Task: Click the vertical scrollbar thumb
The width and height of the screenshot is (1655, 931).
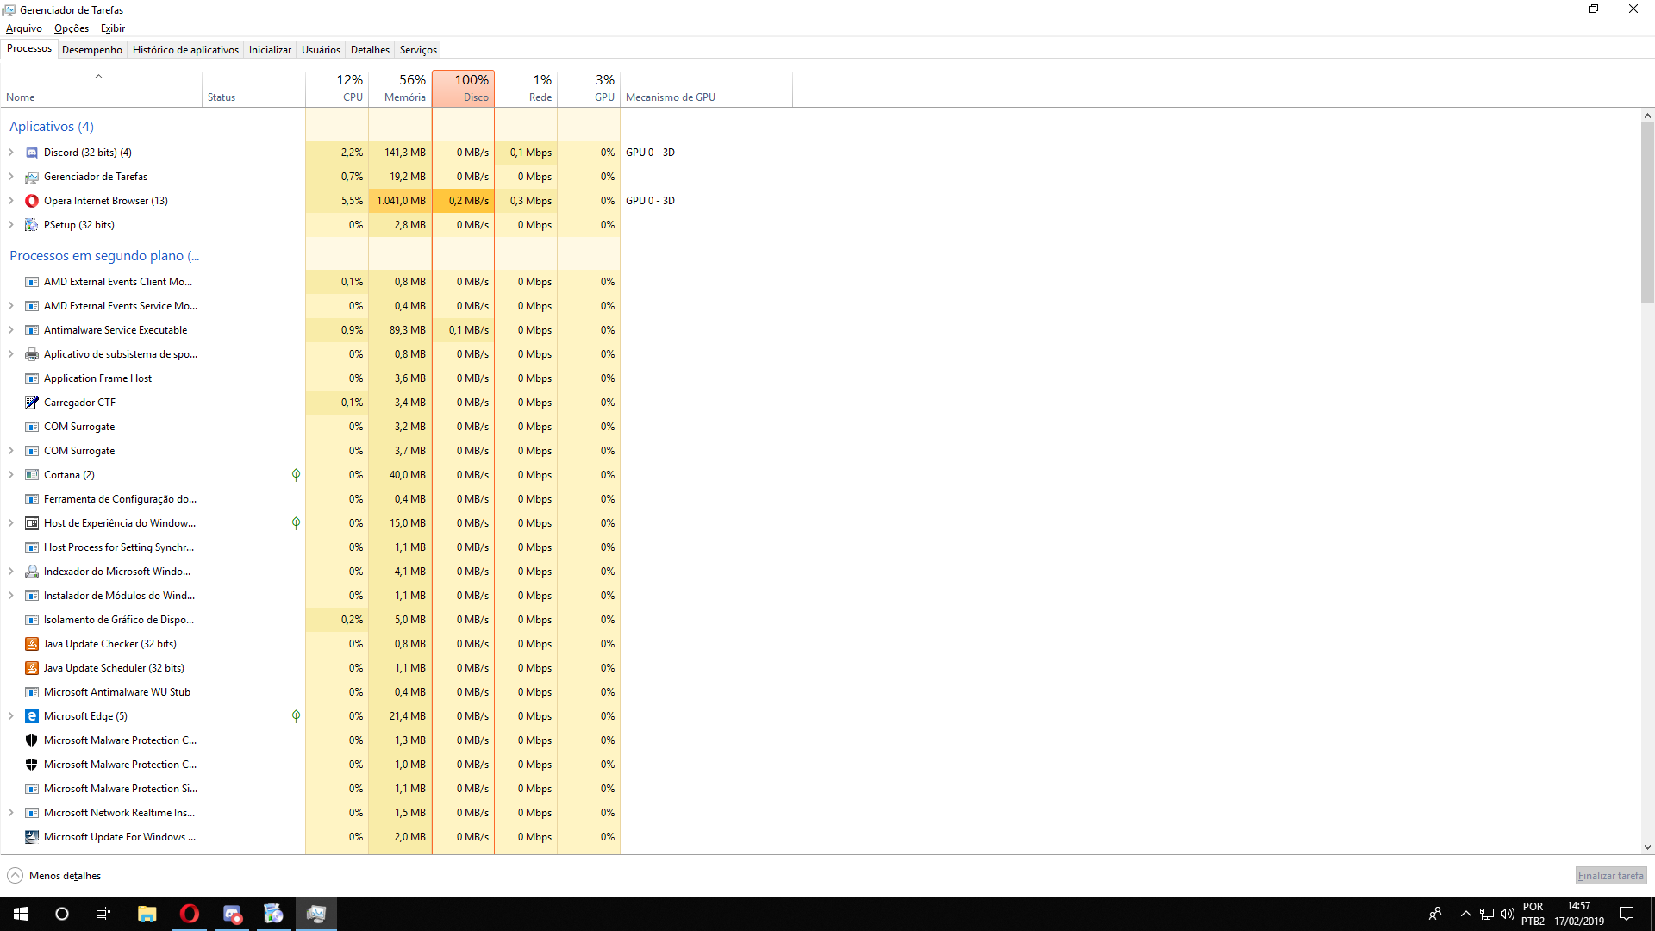Action: [1647, 212]
